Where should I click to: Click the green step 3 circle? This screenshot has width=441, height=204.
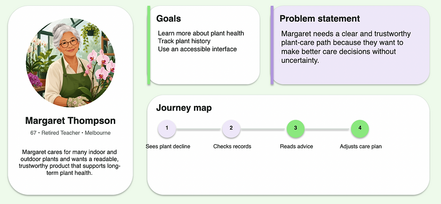coord(295,129)
